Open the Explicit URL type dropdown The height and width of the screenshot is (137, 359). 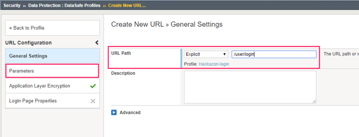[x=206, y=54]
